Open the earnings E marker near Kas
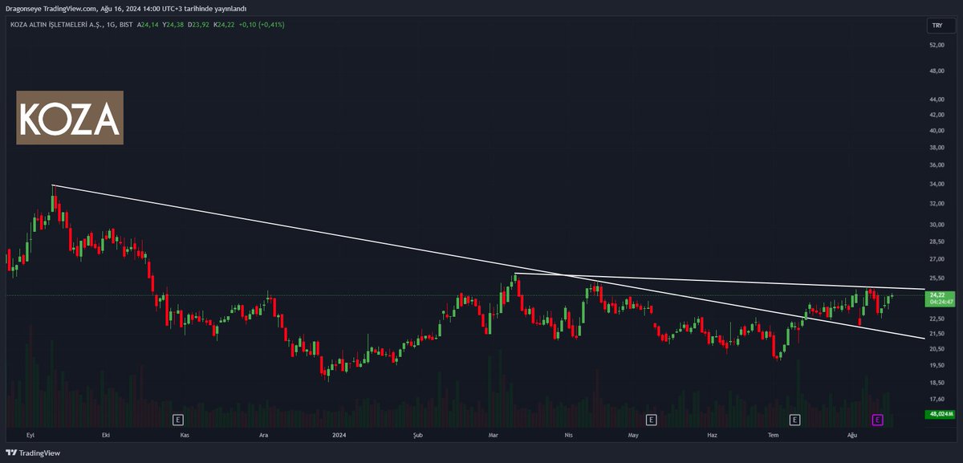The image size is (963, 463). tap(178, 419)
